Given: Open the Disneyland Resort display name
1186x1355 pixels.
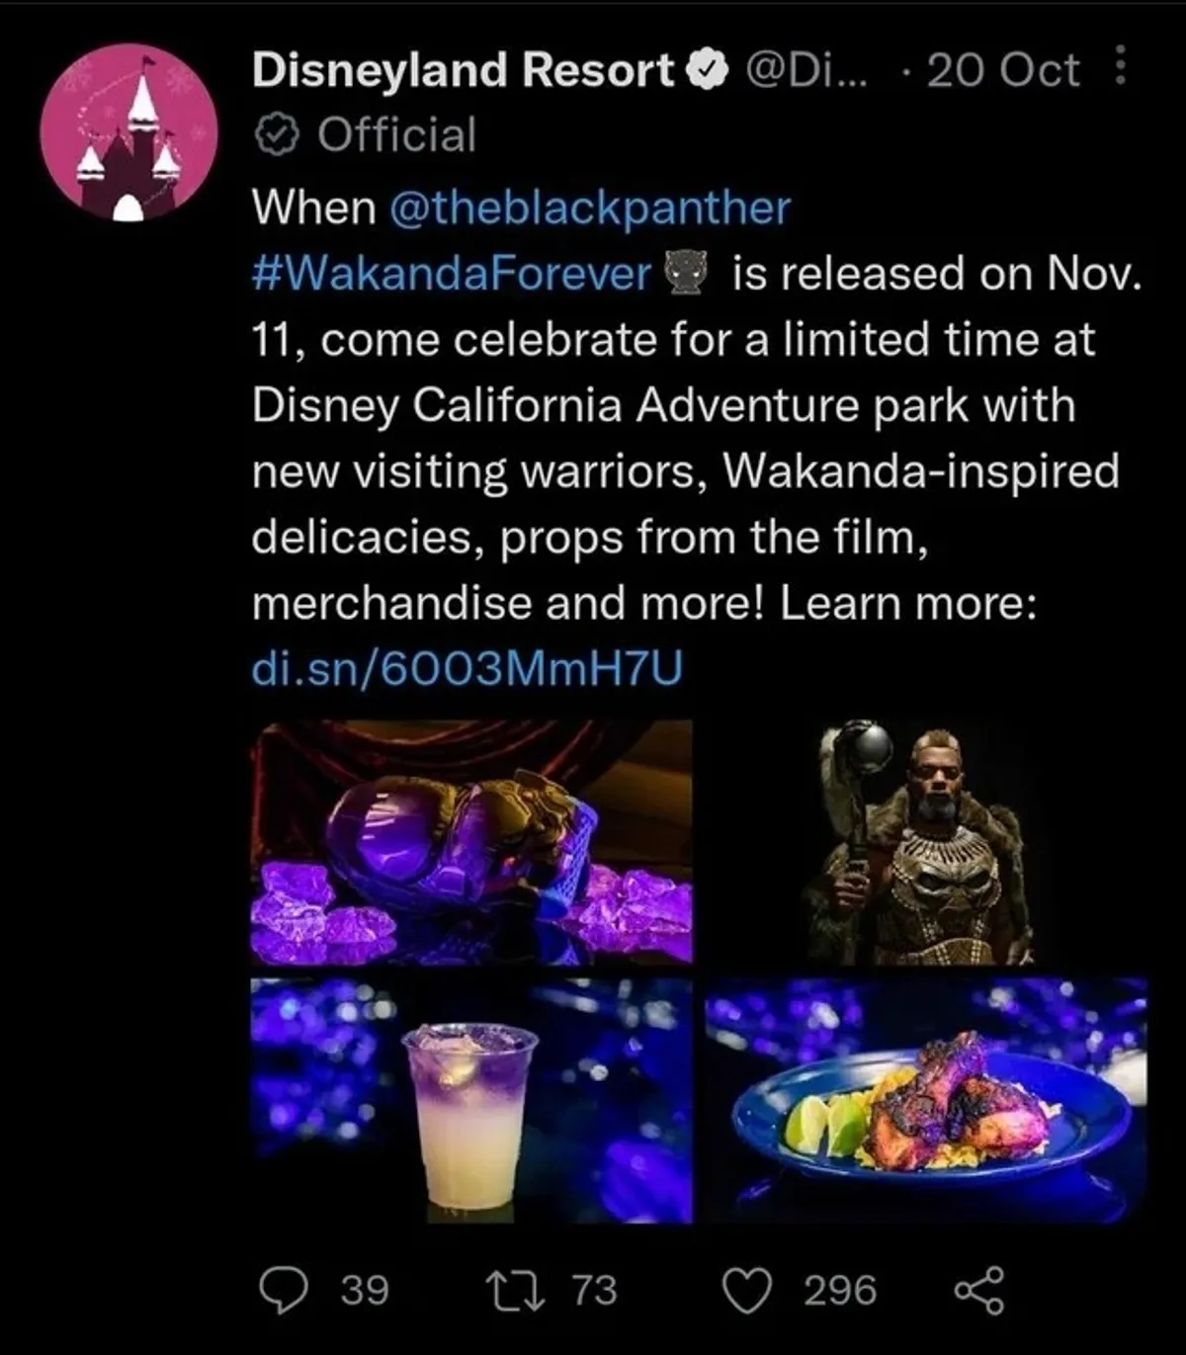Looking at the screenshot, I should 463,69.
